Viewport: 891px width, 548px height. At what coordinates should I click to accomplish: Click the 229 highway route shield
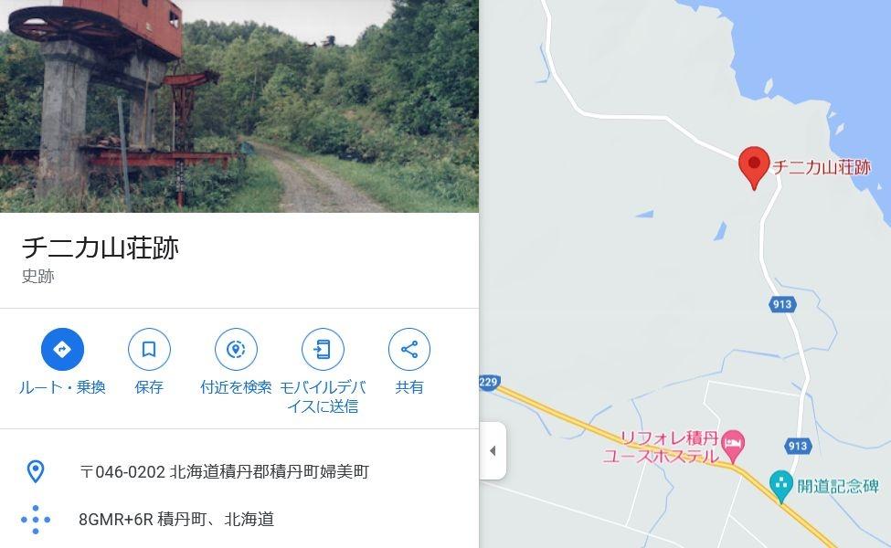pos(489,382)
